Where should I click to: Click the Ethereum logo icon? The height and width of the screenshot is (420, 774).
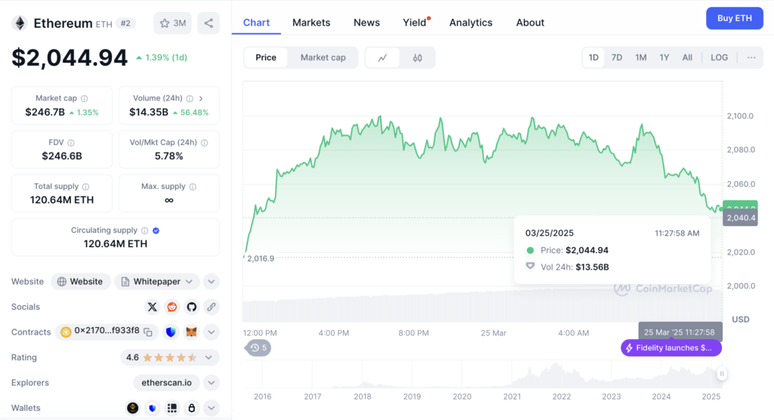click(20, 23)
